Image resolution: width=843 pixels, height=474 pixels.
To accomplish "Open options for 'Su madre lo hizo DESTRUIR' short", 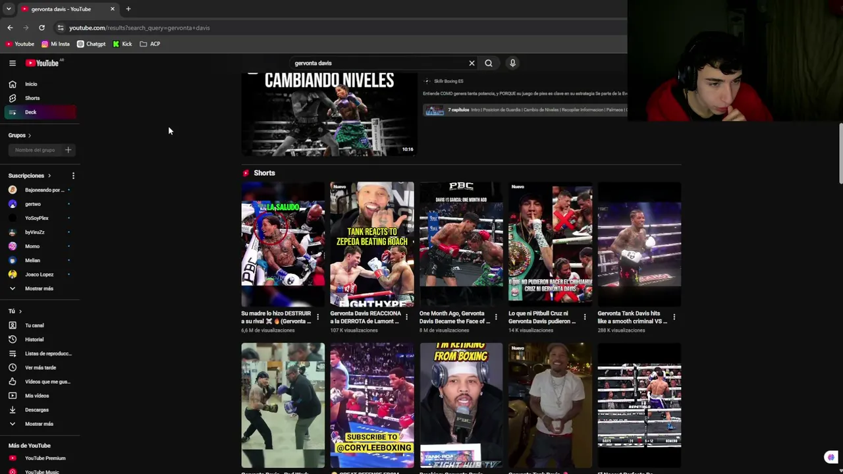I will 317,317.
